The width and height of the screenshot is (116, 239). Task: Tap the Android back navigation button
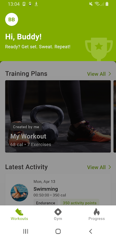click(91, 231)
